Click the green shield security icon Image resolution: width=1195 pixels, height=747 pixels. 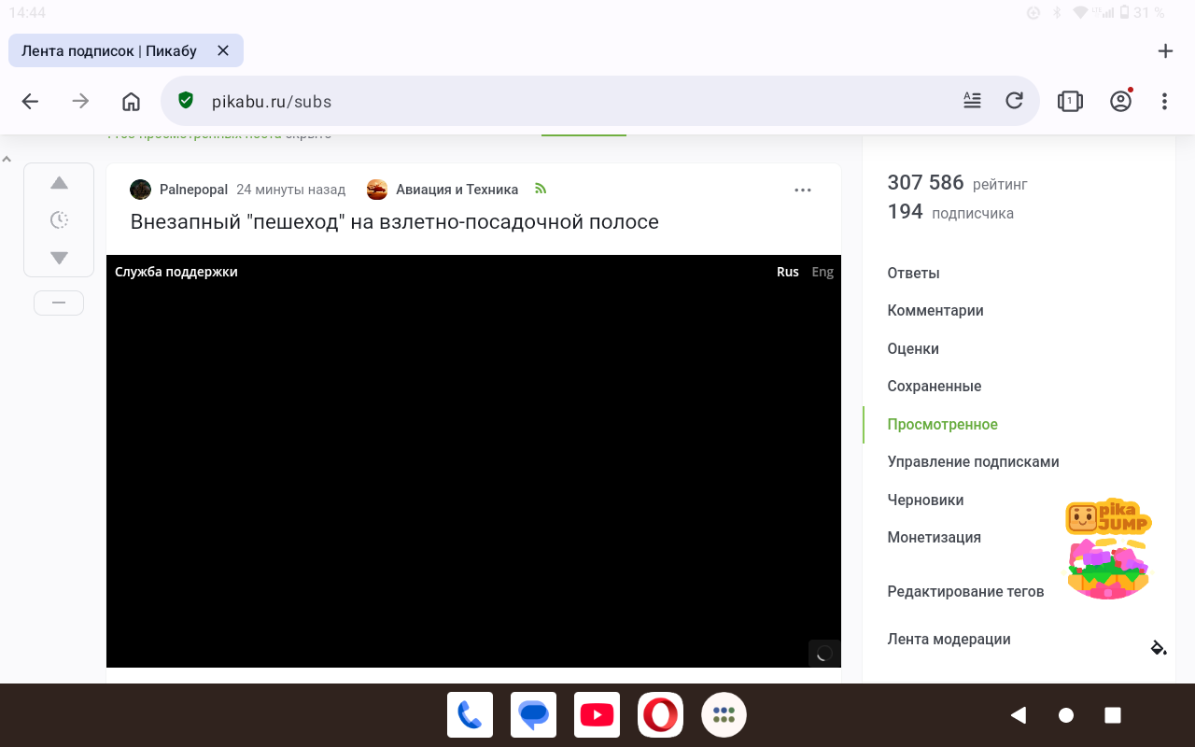click(186, 101)
